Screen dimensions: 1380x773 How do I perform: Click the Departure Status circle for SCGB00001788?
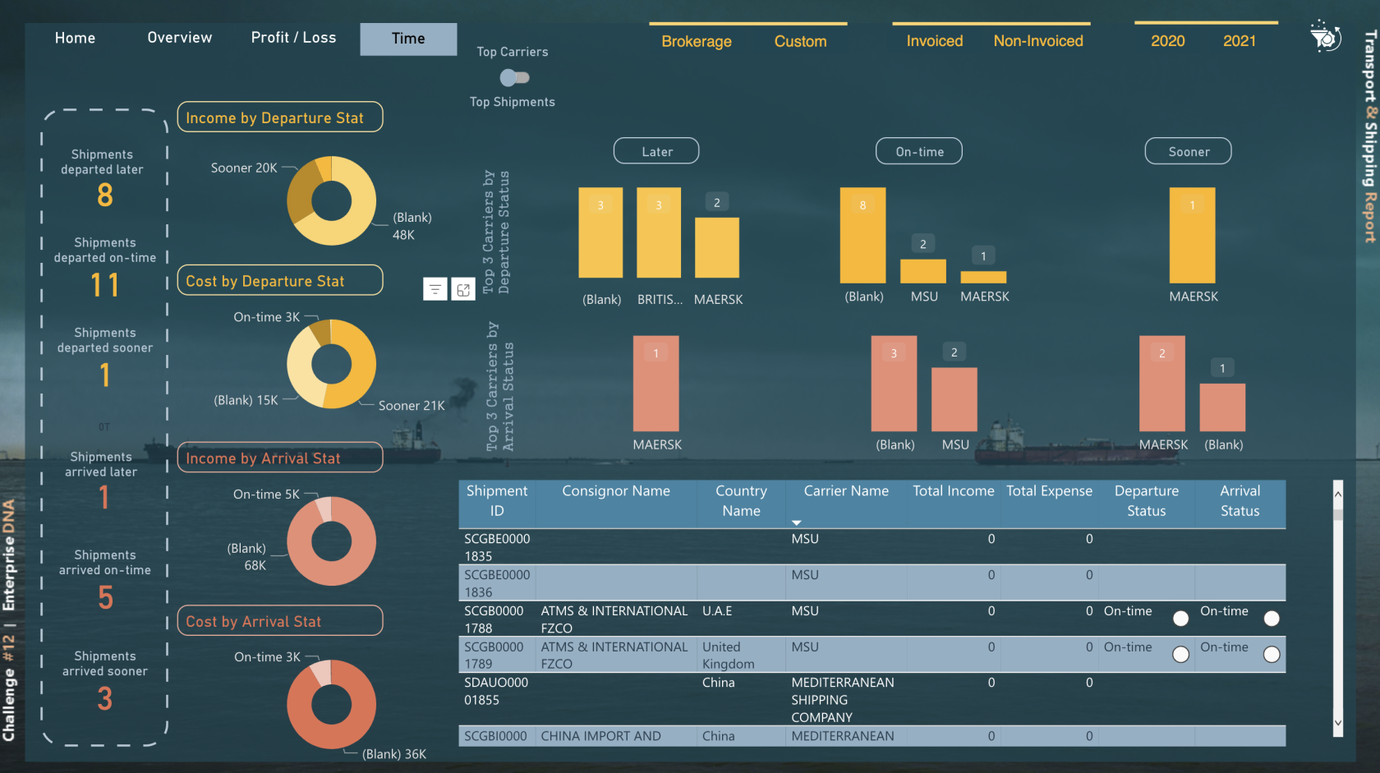coord(1180,619)
